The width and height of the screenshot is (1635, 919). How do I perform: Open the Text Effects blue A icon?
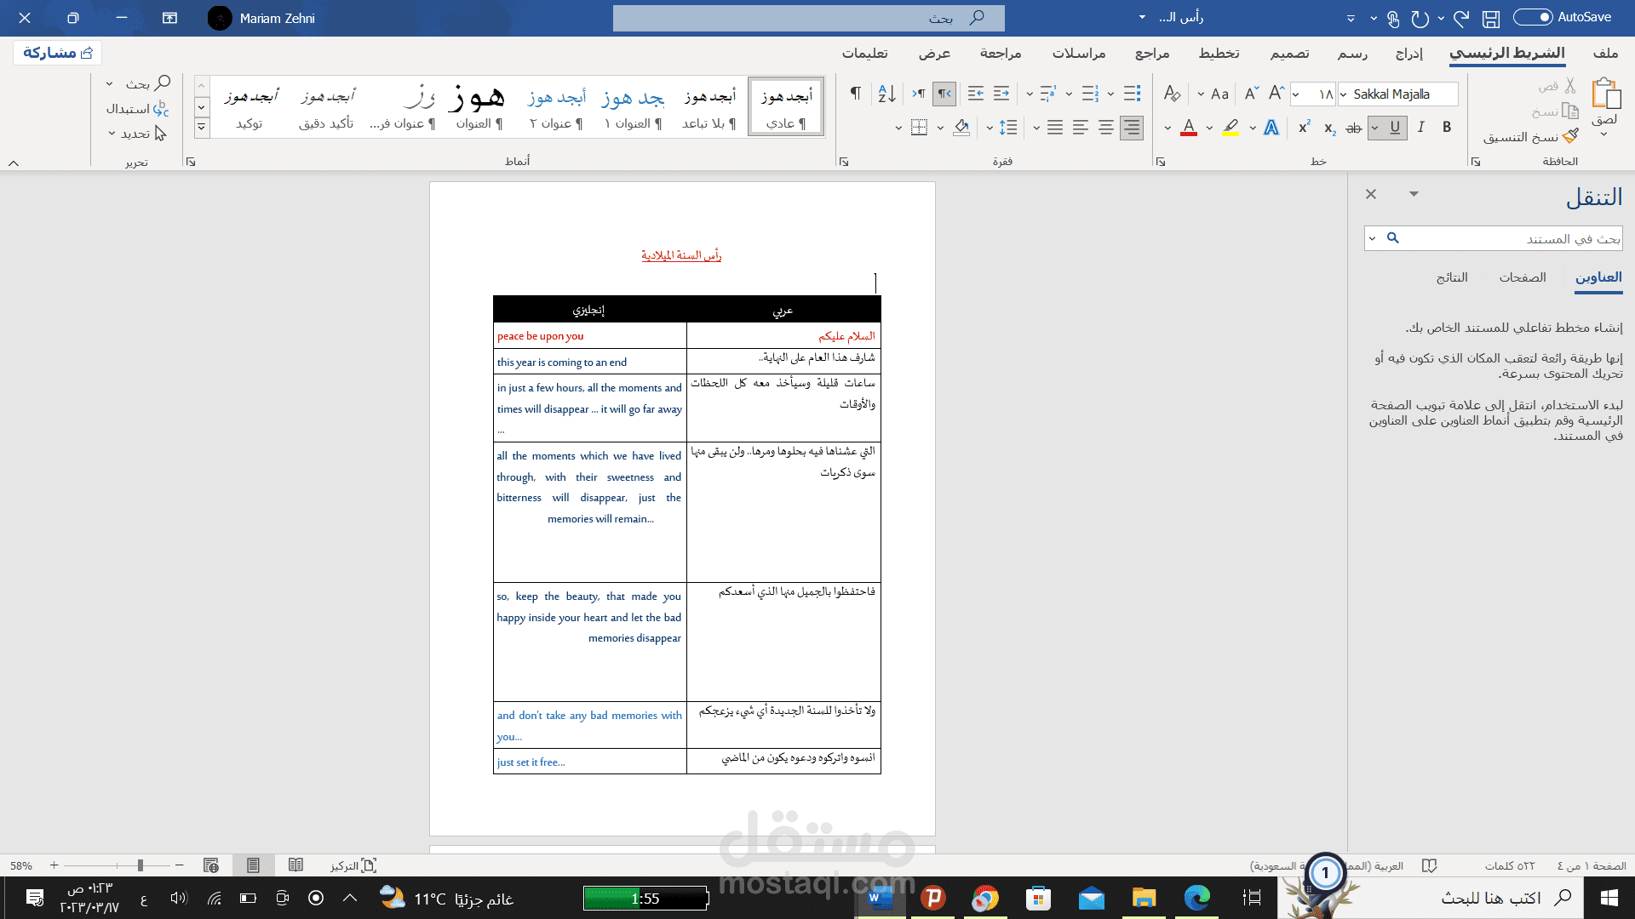pos(1271,128)
